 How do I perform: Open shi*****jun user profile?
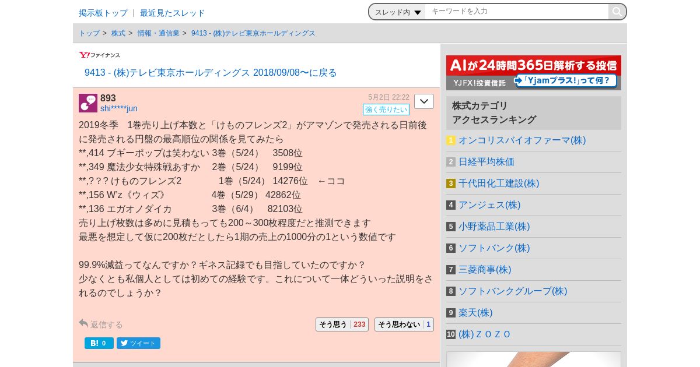pyautogui.click(x=119, y=108)
